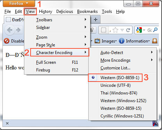Open the Tools menu
Screen dimensions: 162x130
tap(107, 12)
